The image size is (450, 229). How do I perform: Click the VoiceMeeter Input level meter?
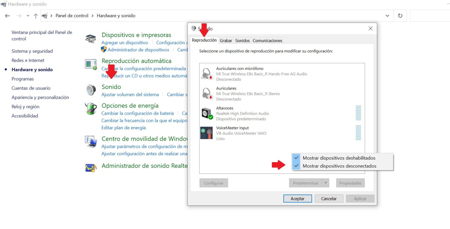click(x=358, y=133)
